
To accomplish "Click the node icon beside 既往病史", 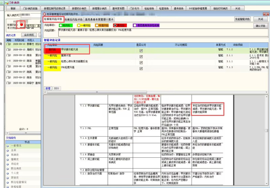I will pyautogui.click(x=7, y=169).
